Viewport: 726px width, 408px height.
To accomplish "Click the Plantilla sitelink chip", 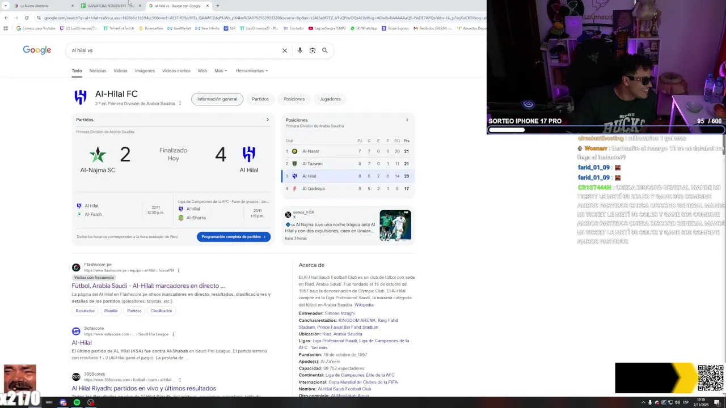I will [111, 311].
